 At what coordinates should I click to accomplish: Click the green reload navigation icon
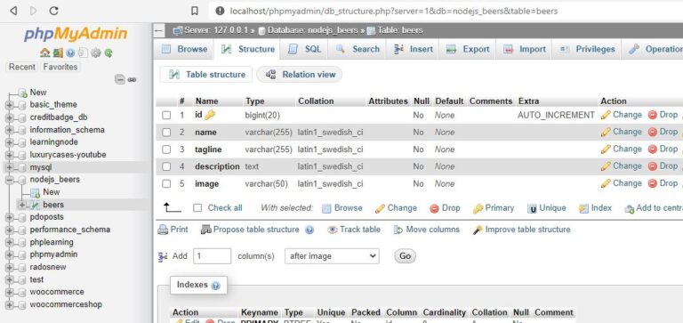pyautogui.click(x=108, y=53)
